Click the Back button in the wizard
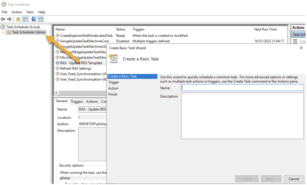This screenshot has width=307, height=185. coord(247,179)
